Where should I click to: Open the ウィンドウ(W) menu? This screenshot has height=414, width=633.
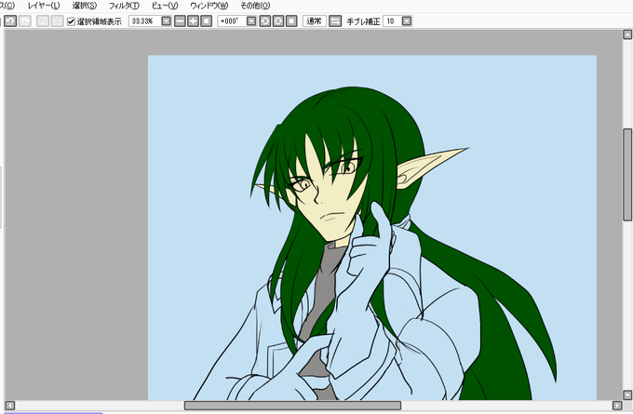[209, 6]
